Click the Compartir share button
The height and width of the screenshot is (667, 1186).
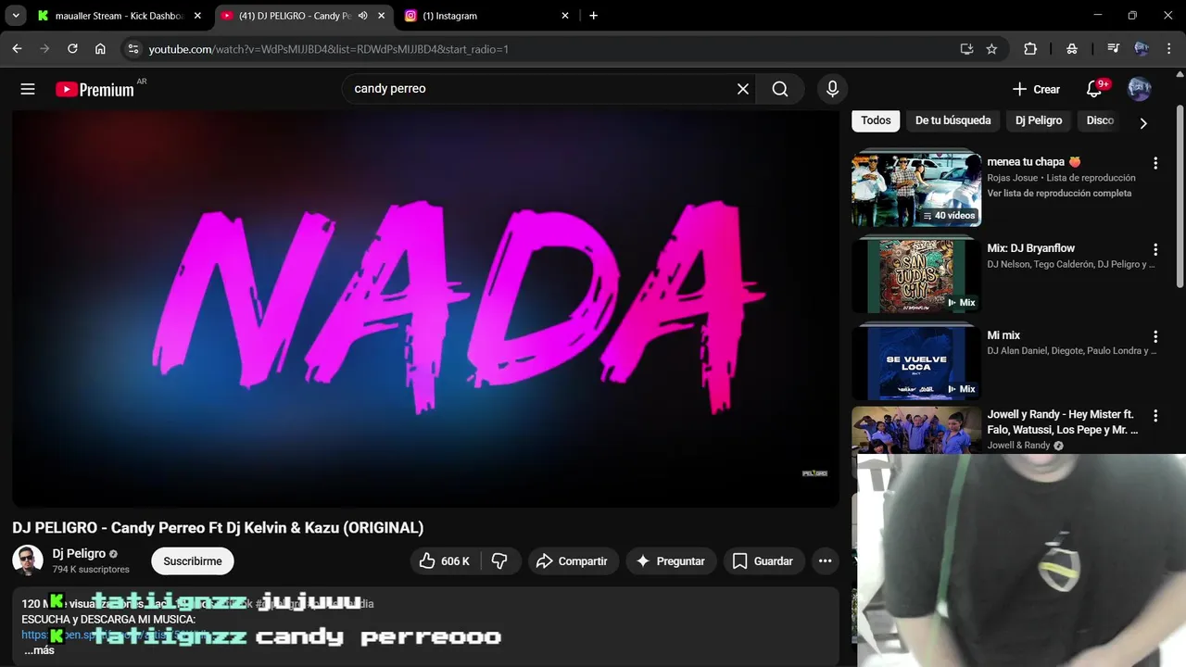pos(573,561)
